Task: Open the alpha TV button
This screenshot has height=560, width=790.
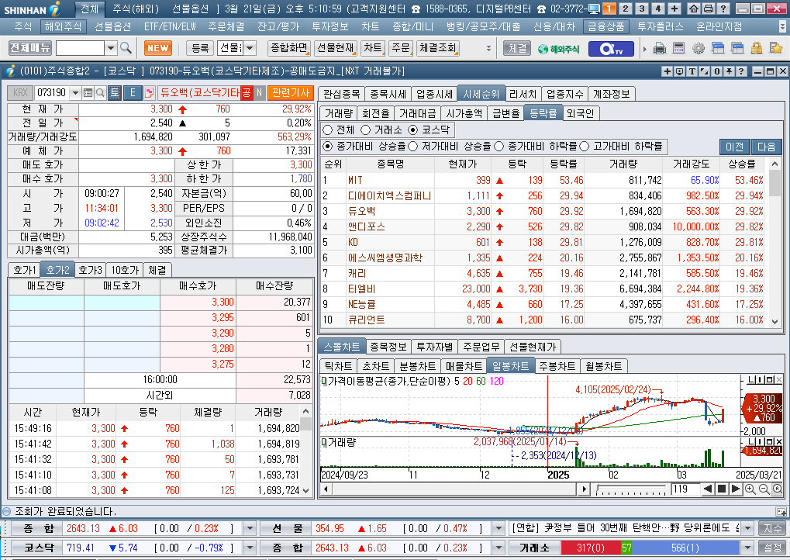Action: point(611,48)
